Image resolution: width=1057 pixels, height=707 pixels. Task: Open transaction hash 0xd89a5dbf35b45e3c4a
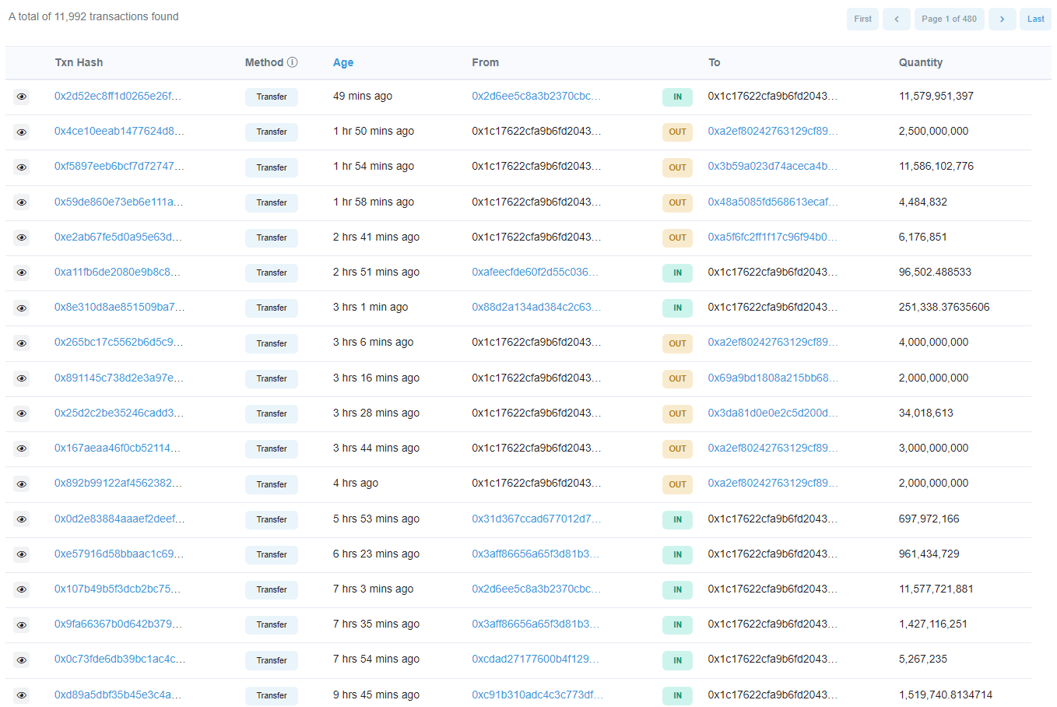pos(118,695)
